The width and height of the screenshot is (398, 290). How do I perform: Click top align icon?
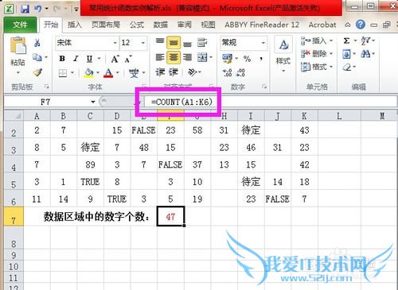(160, 42)
